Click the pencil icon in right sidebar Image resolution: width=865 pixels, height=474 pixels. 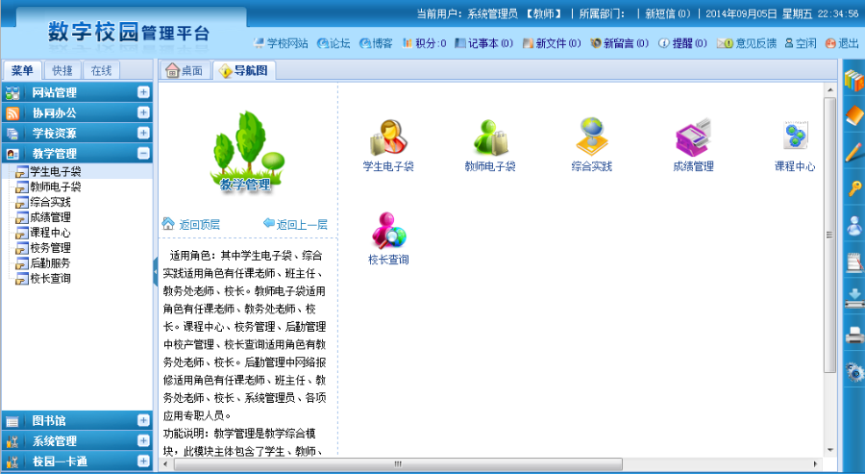click(854, 152)
